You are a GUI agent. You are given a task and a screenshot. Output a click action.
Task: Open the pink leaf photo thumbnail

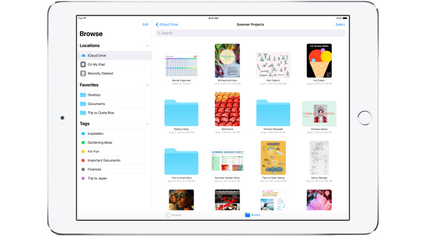319,200
